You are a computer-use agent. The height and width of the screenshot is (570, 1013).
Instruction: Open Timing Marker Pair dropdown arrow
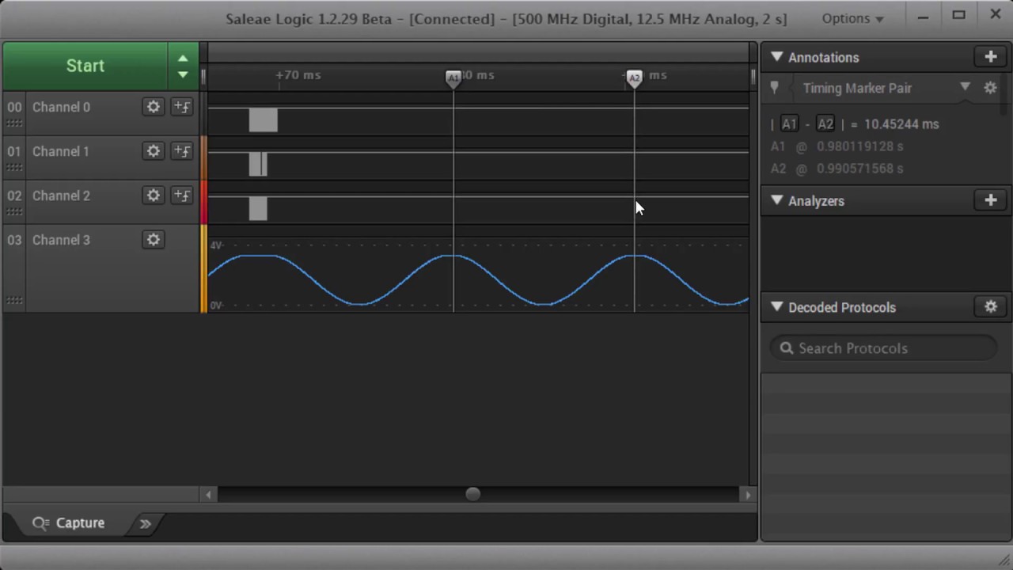pos(965,87)
